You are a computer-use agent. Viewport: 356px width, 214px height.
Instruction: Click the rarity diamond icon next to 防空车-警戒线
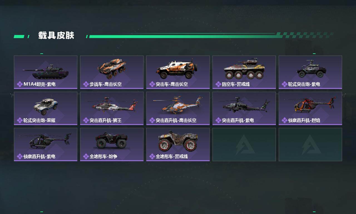pyautogui.click(x=218, y=84)
